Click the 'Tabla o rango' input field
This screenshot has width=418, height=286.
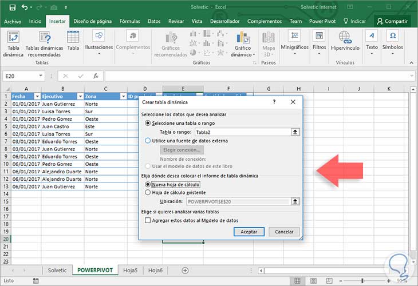pos(242,132)
